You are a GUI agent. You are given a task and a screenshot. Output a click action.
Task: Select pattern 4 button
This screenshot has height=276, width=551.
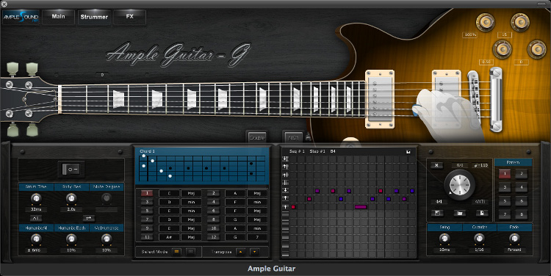[521, 187]
